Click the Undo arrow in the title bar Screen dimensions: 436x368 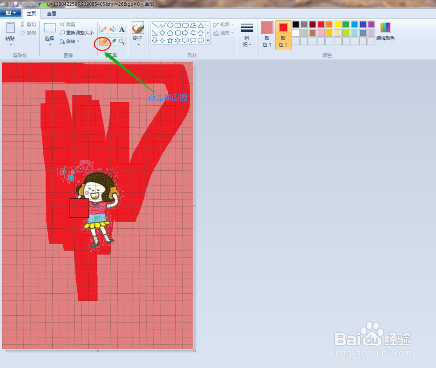pos(24,4)
